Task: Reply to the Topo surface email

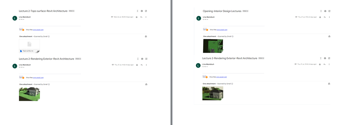Action: point(142,17)
